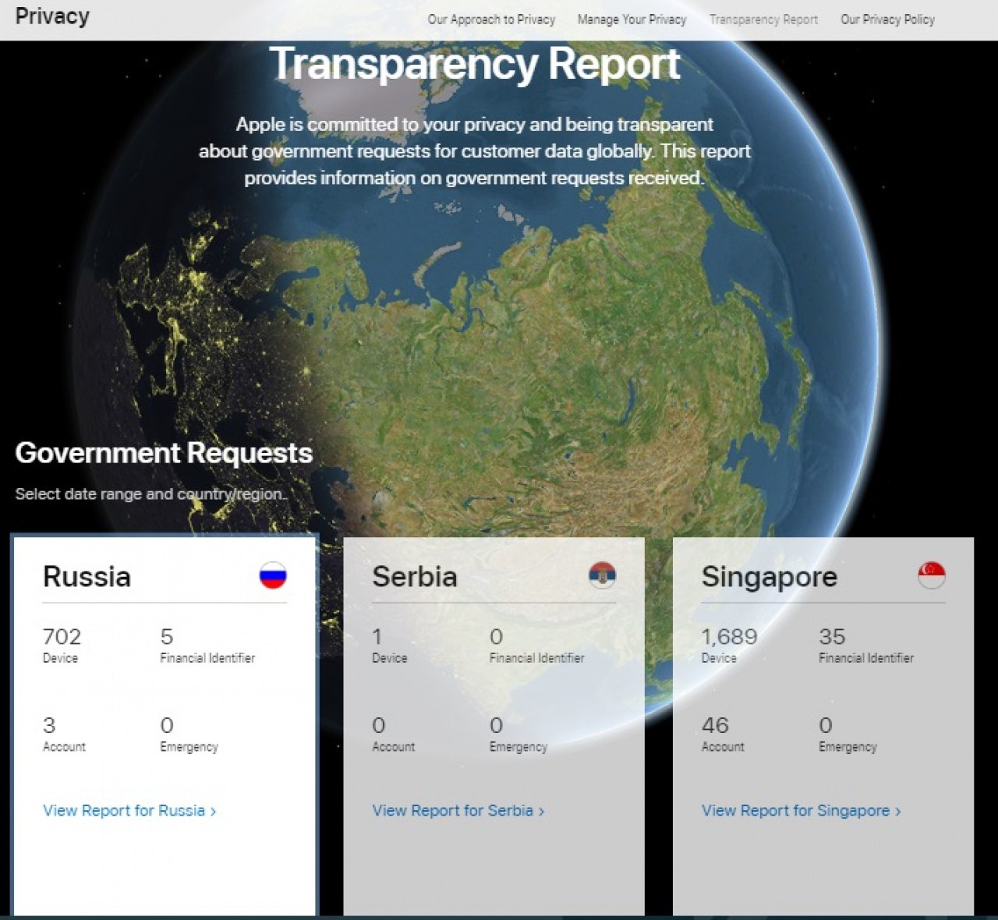Click Singapore's 35 Financial Identifier value
Viewport: 998px width, 920px height.
click(832, 637)
